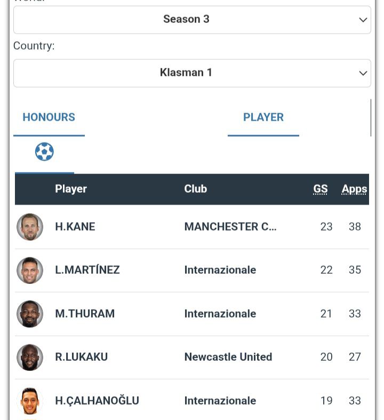This screenshot has width=384, height=420.
Task: Click M.THURAM player name
Action: pos(85,314)
